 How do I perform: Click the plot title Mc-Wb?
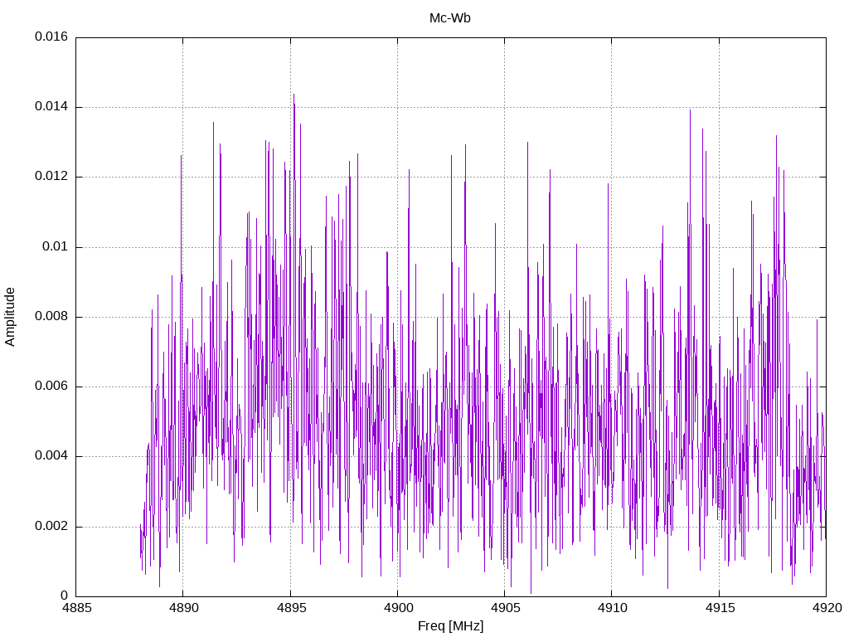(x=450, y=18)
